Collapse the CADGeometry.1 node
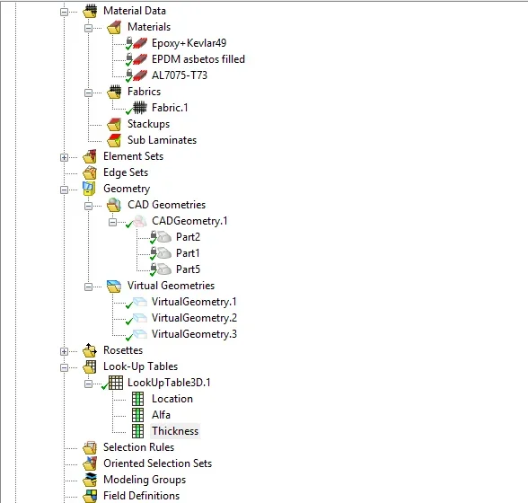The height and width of the screenshot is (503, 528). (112, 223)
